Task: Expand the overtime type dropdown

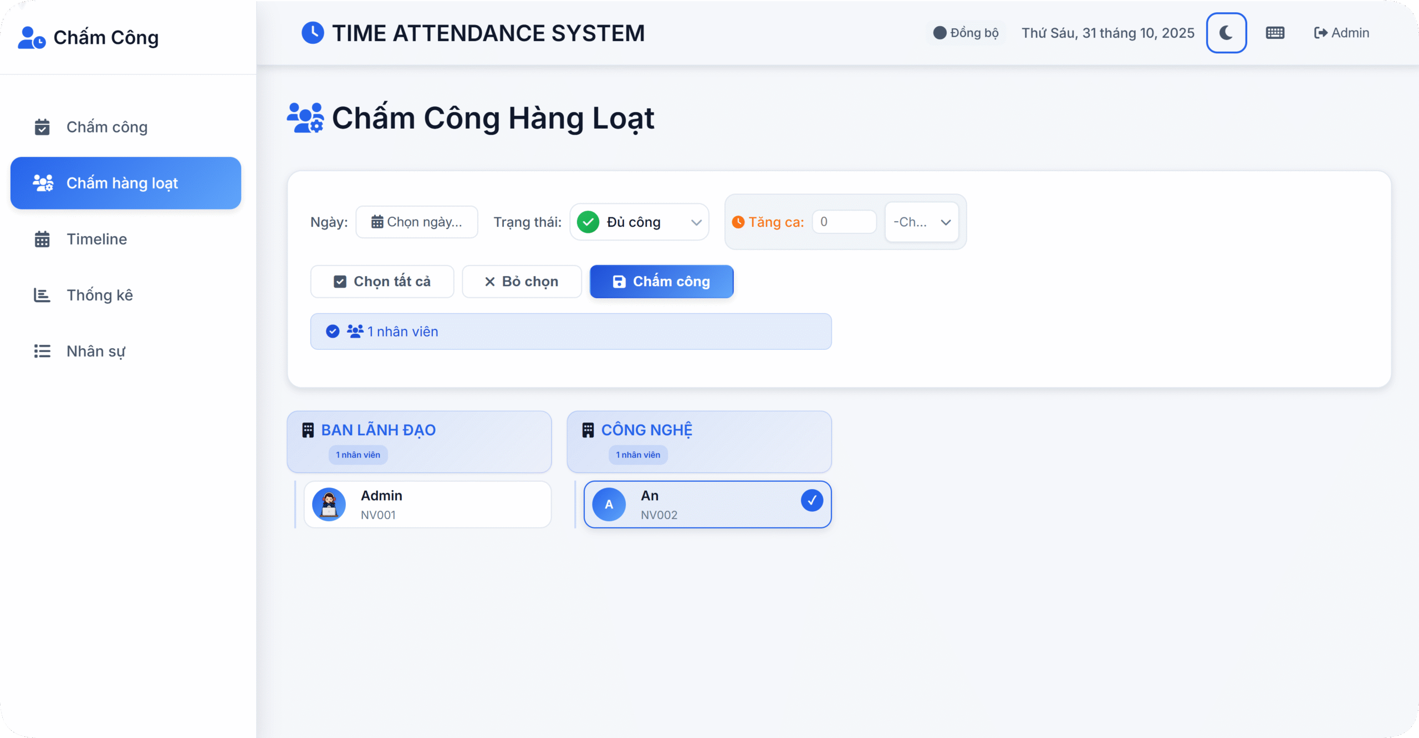Action: (921, 222)
